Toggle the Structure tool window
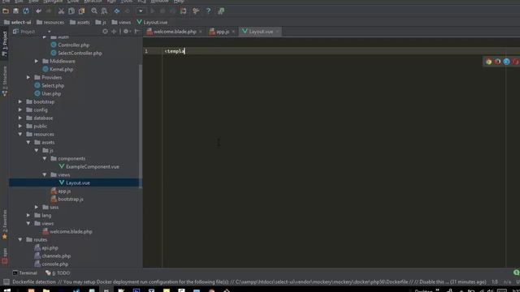Screen dimensions: 520x292 (4, 81)
